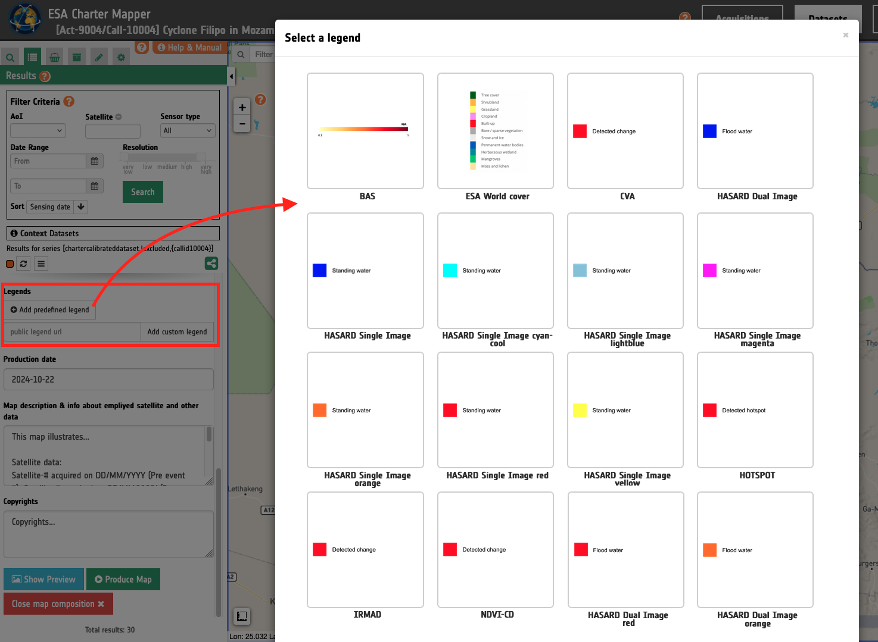The width and height of the screenshot is (878, 642).
Task: Zoom out the map with minus button
Action: [x=242, y=124]
